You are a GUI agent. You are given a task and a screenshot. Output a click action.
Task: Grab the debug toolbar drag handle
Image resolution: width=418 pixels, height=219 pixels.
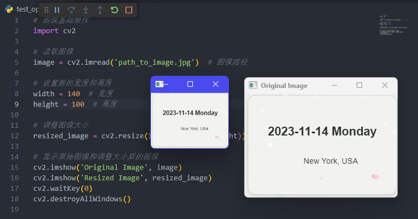46,10
